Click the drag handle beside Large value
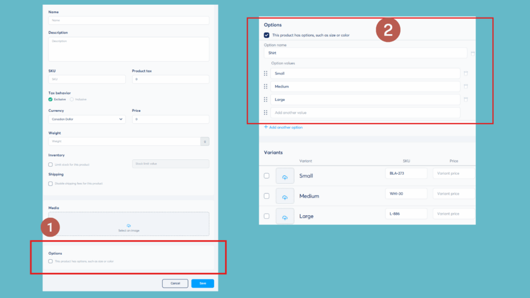Image resolution: width=530 pixels, height=298 pixels. [x=265, y=99]
